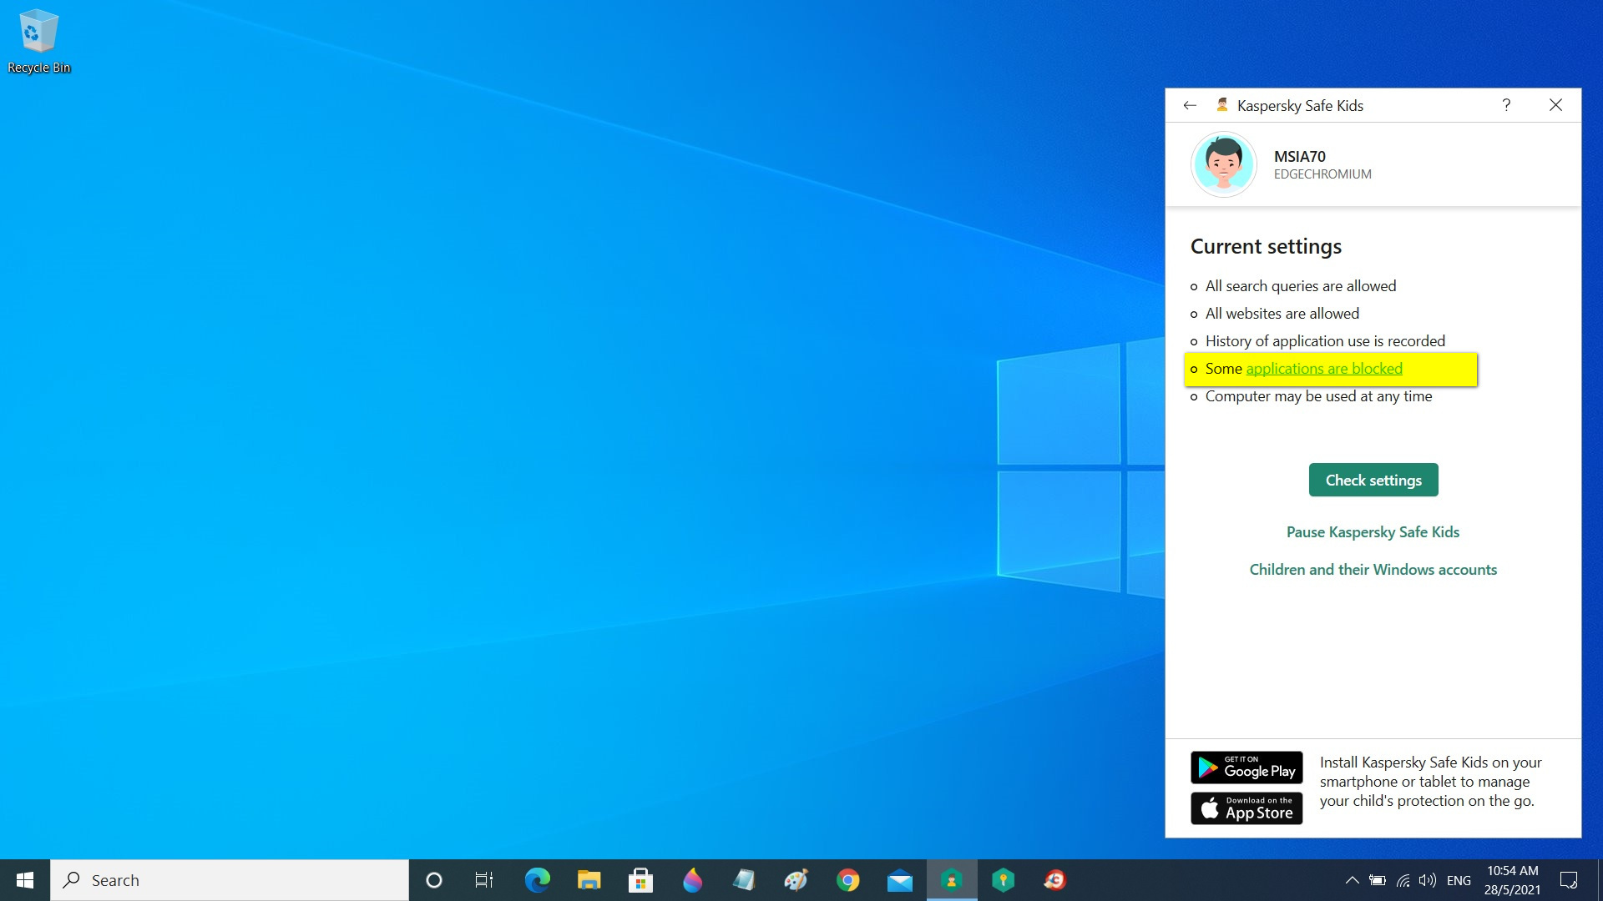Screen dimensions: 1603x901
Task: Click the back arrow in Kaspersky Safe Kids
Action: pos(1190,105)
